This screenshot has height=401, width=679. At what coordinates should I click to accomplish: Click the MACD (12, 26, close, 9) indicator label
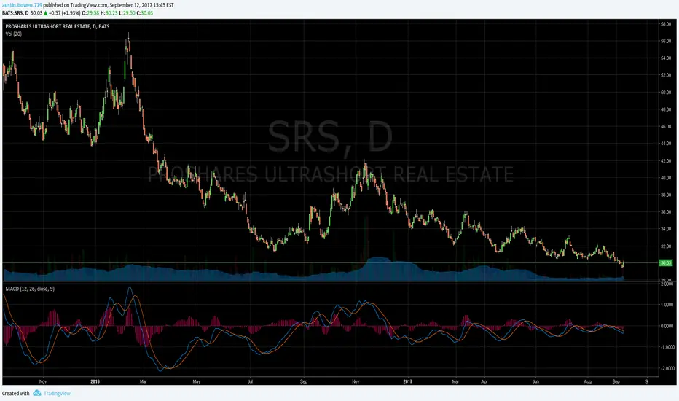(x=30, y=289)
